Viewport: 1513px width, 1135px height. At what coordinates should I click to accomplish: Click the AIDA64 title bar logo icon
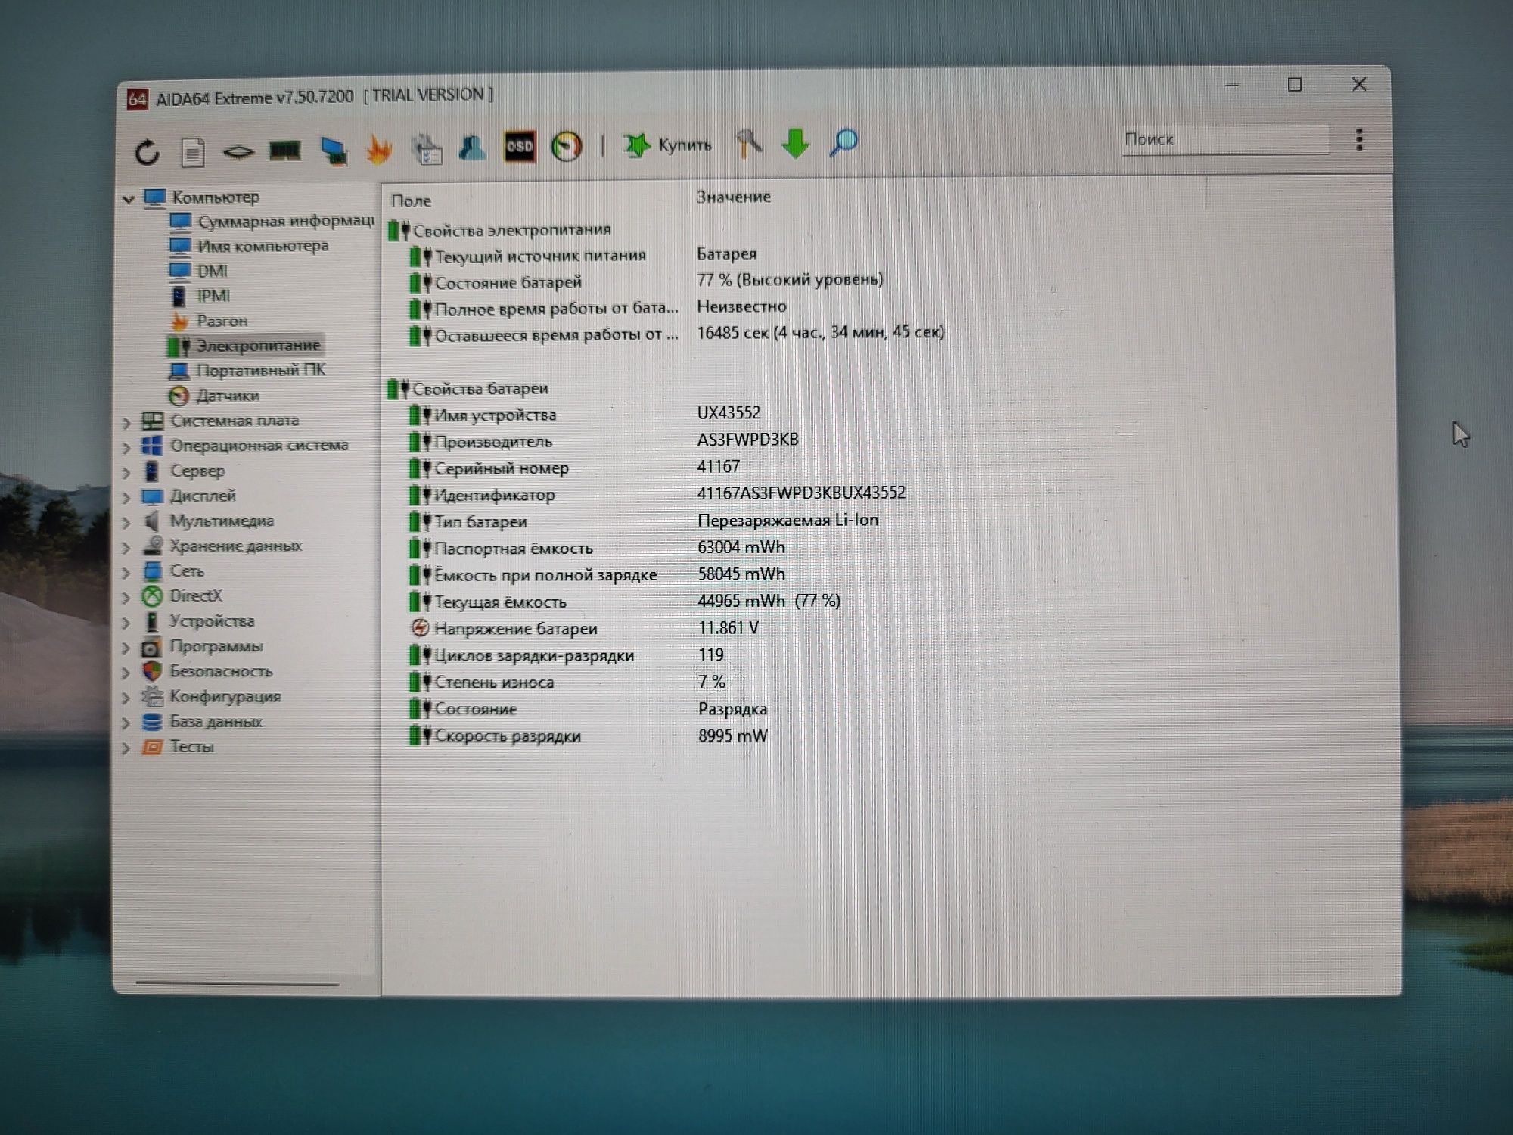137,99
